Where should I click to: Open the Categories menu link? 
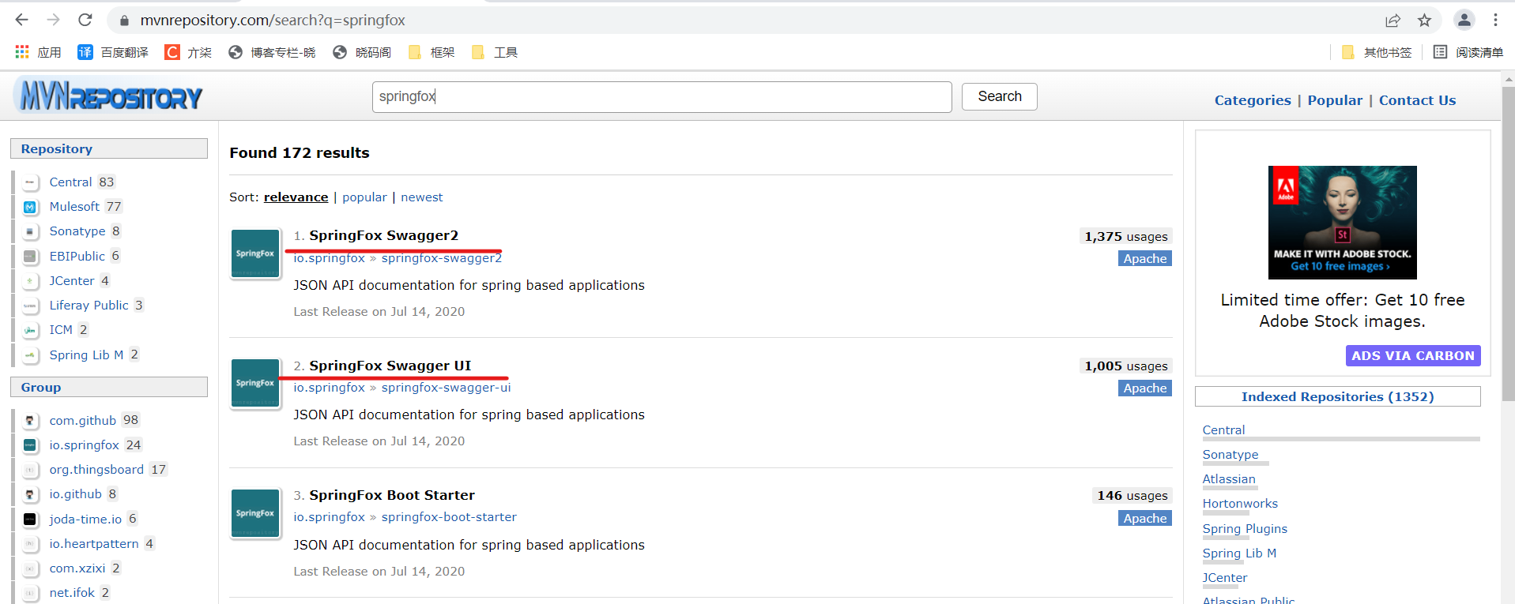point(1253,100)
